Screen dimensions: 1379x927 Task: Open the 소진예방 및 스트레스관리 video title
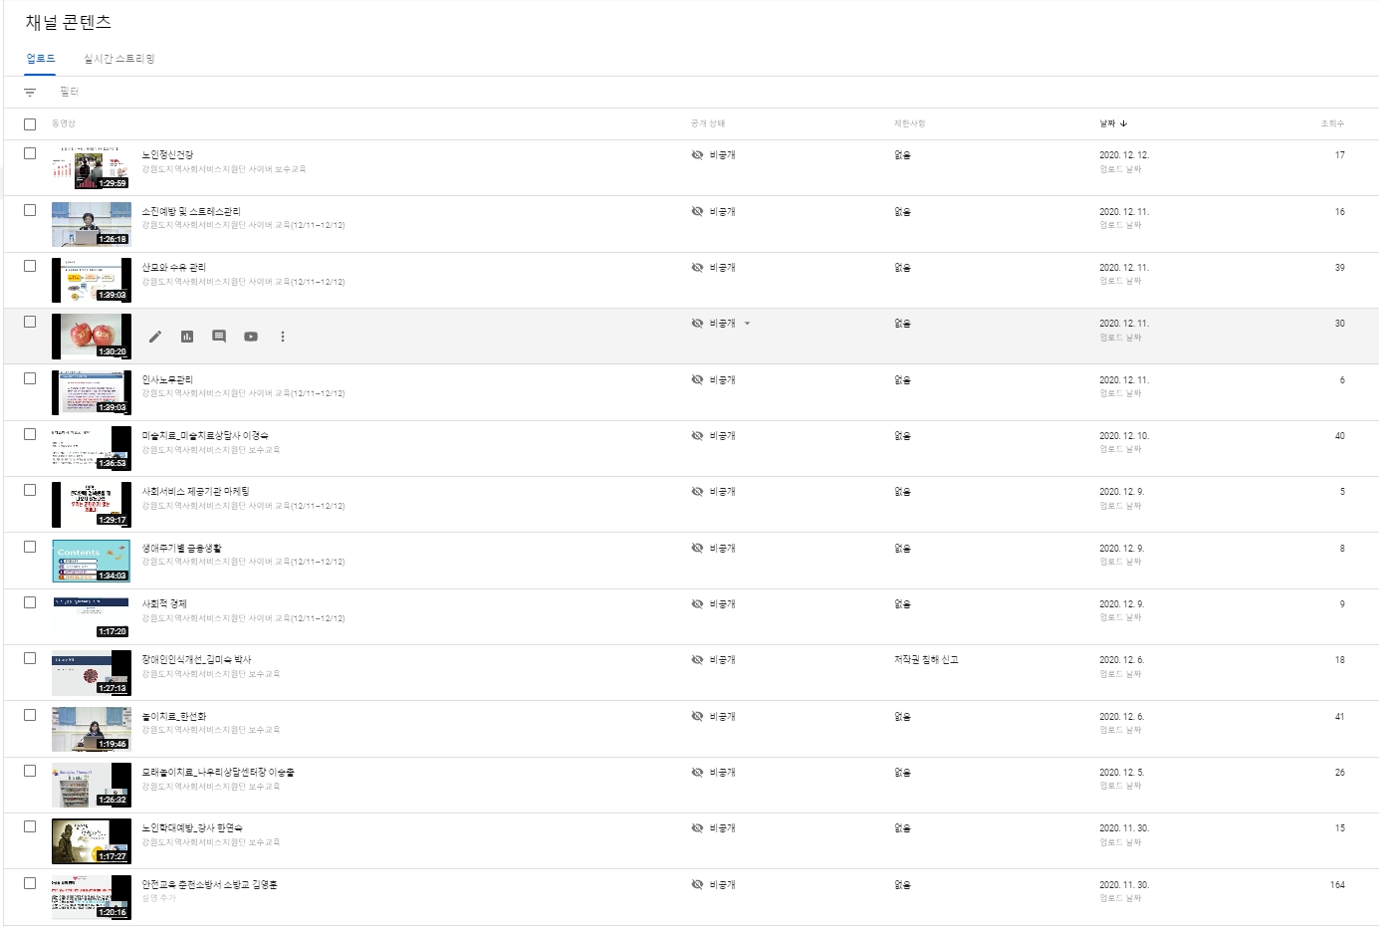coord(191,211)
